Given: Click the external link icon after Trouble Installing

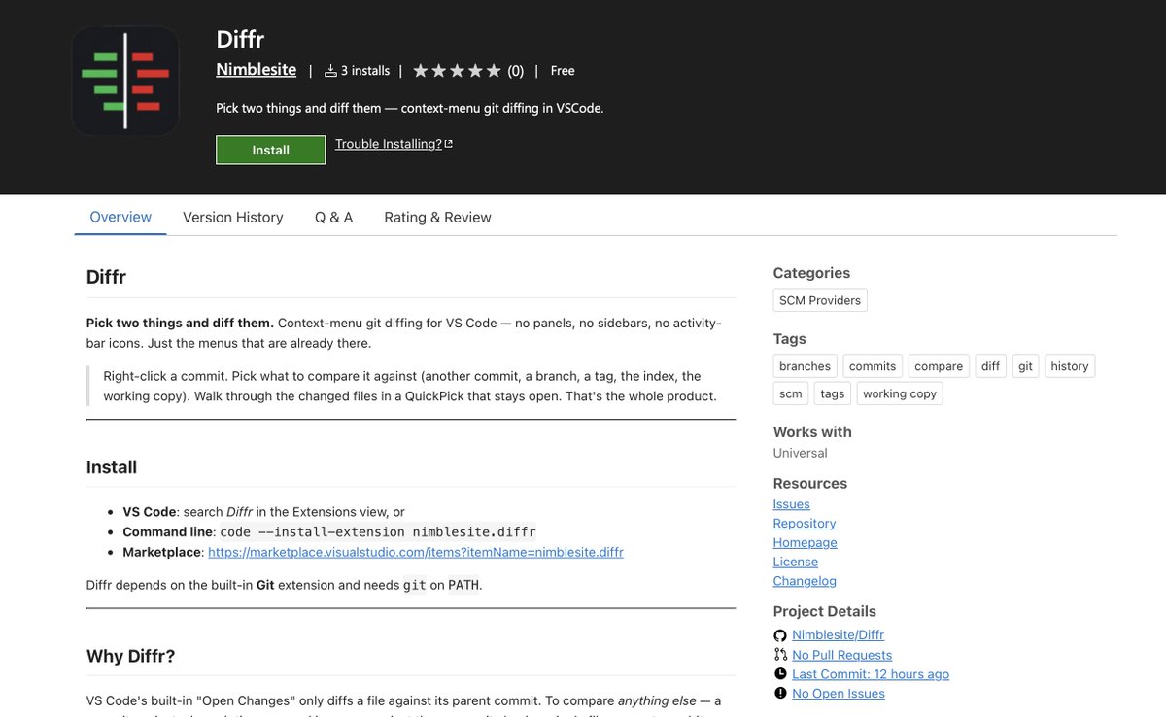Looking at the screenshot, I should (448, 144).
